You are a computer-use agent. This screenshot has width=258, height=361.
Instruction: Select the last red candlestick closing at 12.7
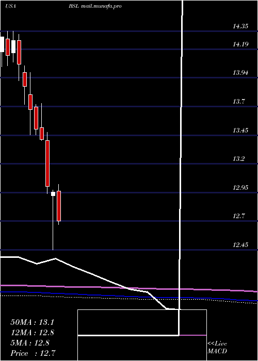[x=59, y=206]
